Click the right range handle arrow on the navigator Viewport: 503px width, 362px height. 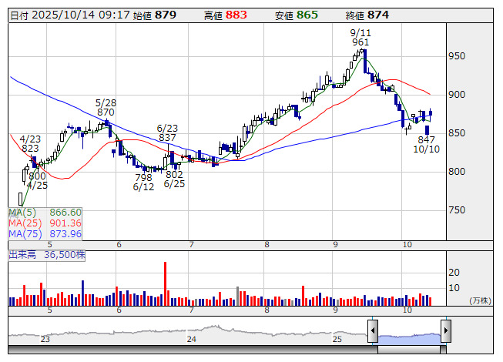click(x=446, y=331)
